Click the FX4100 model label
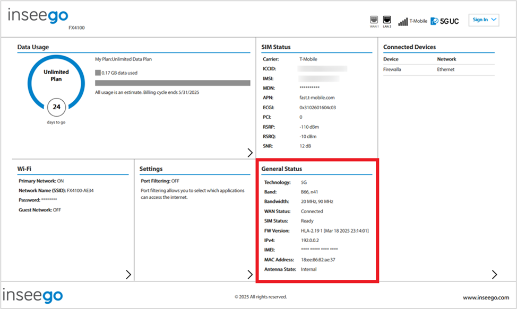 (x=76, y=28)
